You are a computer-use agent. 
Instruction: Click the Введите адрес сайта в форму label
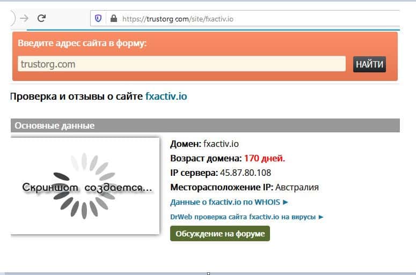[82, 43]
